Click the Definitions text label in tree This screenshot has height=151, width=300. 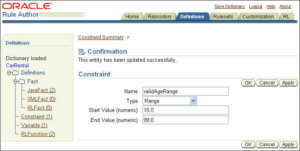[33, 73]
